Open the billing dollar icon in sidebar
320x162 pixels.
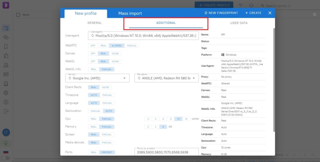tap(6, 102)
